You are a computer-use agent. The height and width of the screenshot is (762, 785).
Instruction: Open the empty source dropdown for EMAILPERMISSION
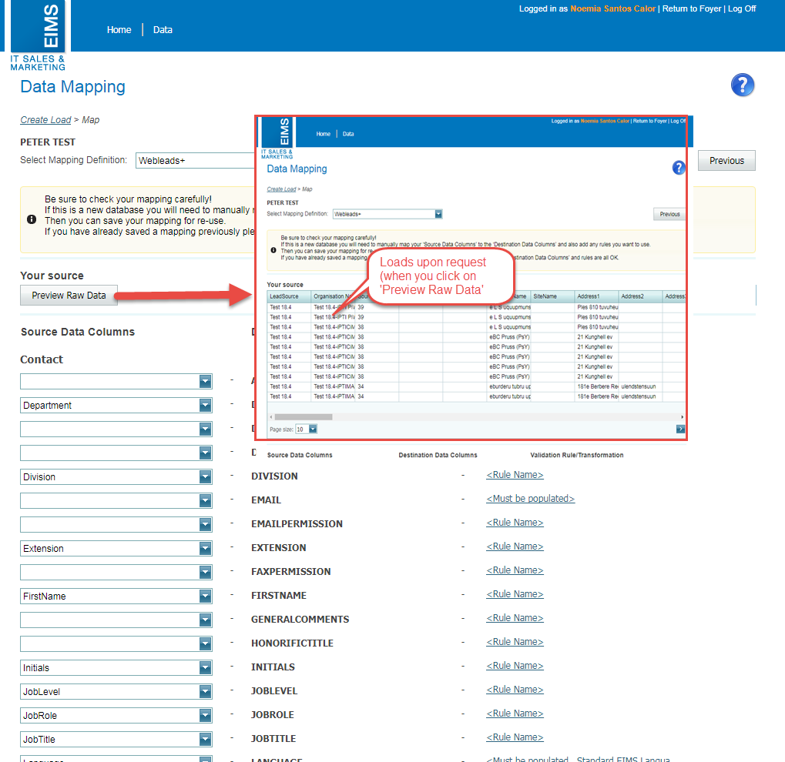[x=205, y=524]
